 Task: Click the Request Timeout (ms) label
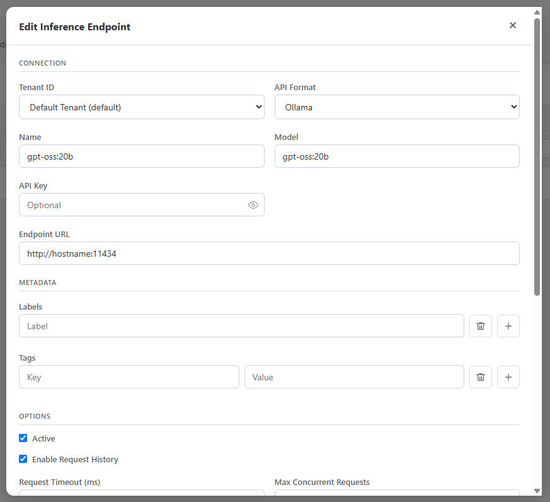click(x=60, y=482)
